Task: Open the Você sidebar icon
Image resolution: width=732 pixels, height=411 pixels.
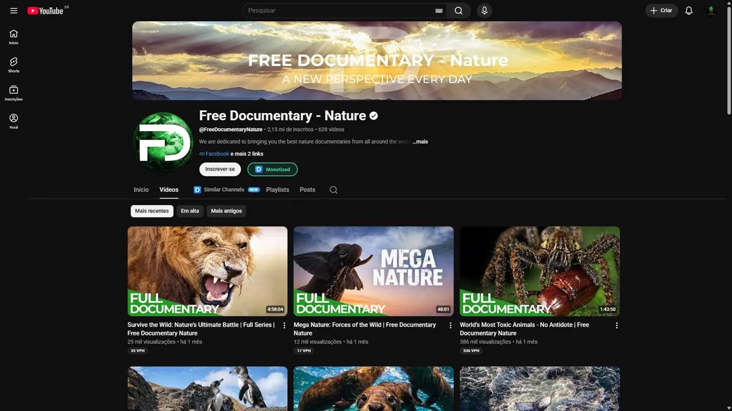Action: click(x=14, y=122)
